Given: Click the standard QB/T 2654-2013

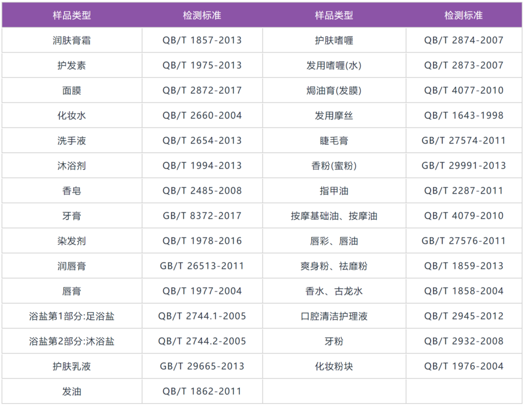Looking at the screenshot, I should click(202, 140).
